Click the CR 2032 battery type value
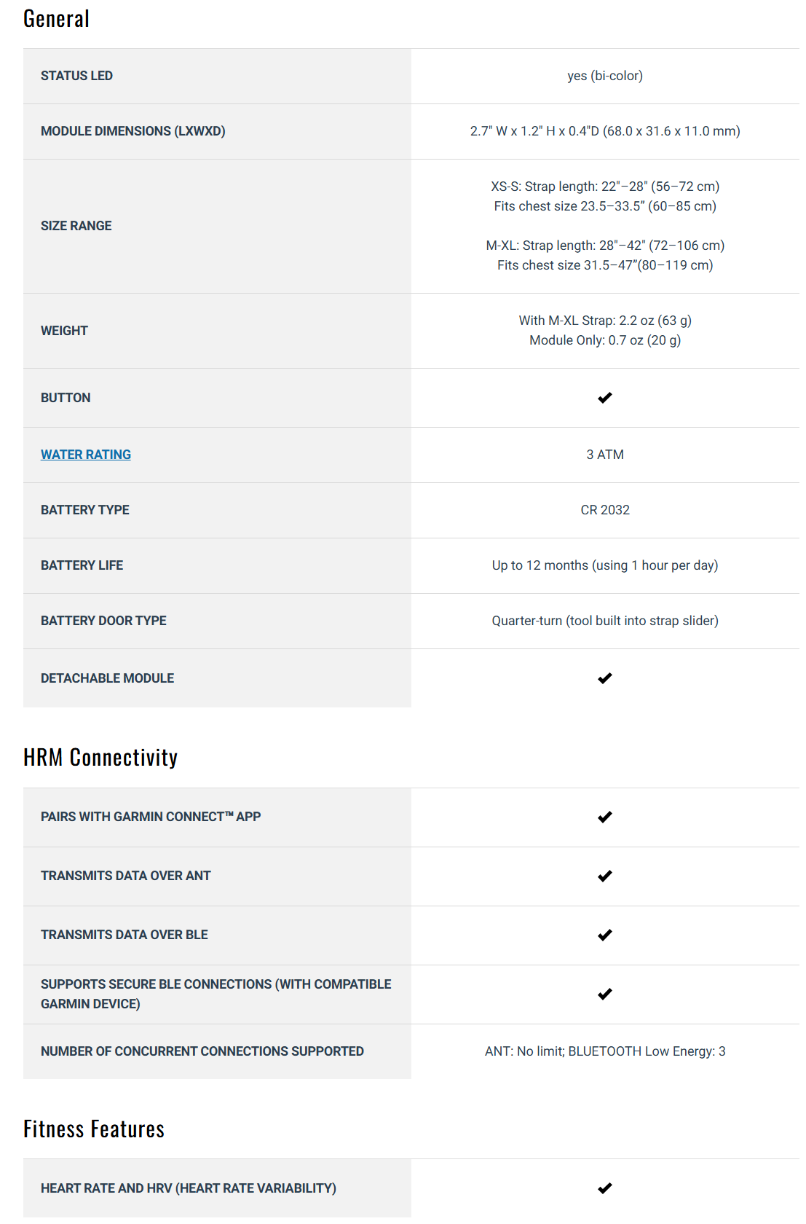Viewport: 806px width, 1224px height. pyautogui.click(x=605, y=510)
